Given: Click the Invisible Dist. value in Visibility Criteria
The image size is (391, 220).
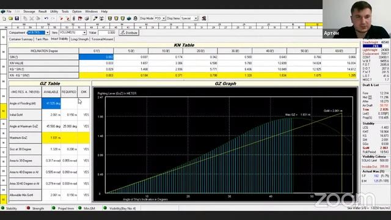Looking at the screenshot, I should pyautogui.click(x=384, y=167).
